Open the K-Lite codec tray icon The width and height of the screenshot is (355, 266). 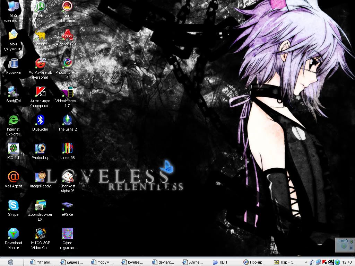[331, 263]
